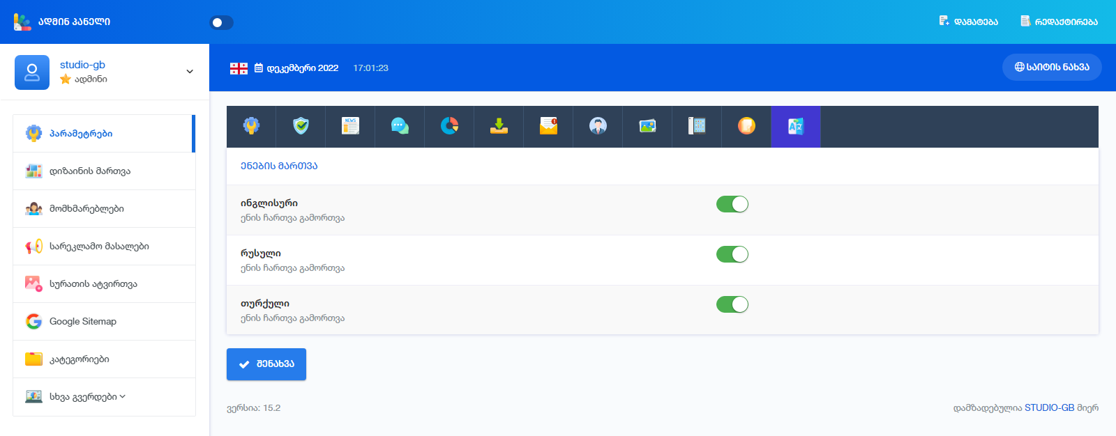
Task: Open the image gallery settings icon
Action: [647, 126]
